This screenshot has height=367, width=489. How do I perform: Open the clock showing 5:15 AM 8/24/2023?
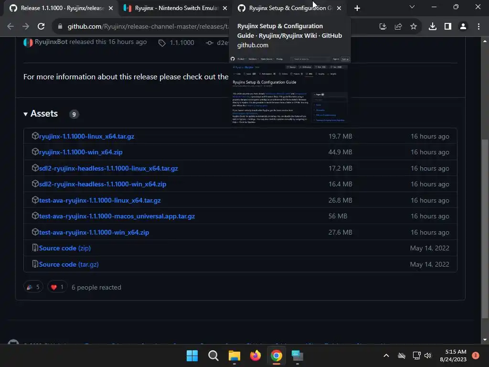point(453,356)
